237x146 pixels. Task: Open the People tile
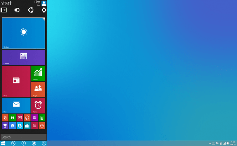(x=38, y=90)
